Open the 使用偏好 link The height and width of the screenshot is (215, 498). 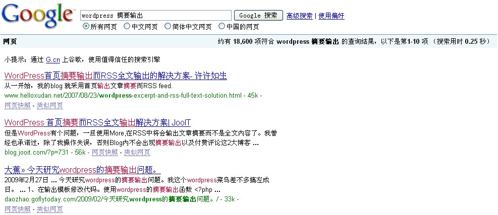click(331, 16)
